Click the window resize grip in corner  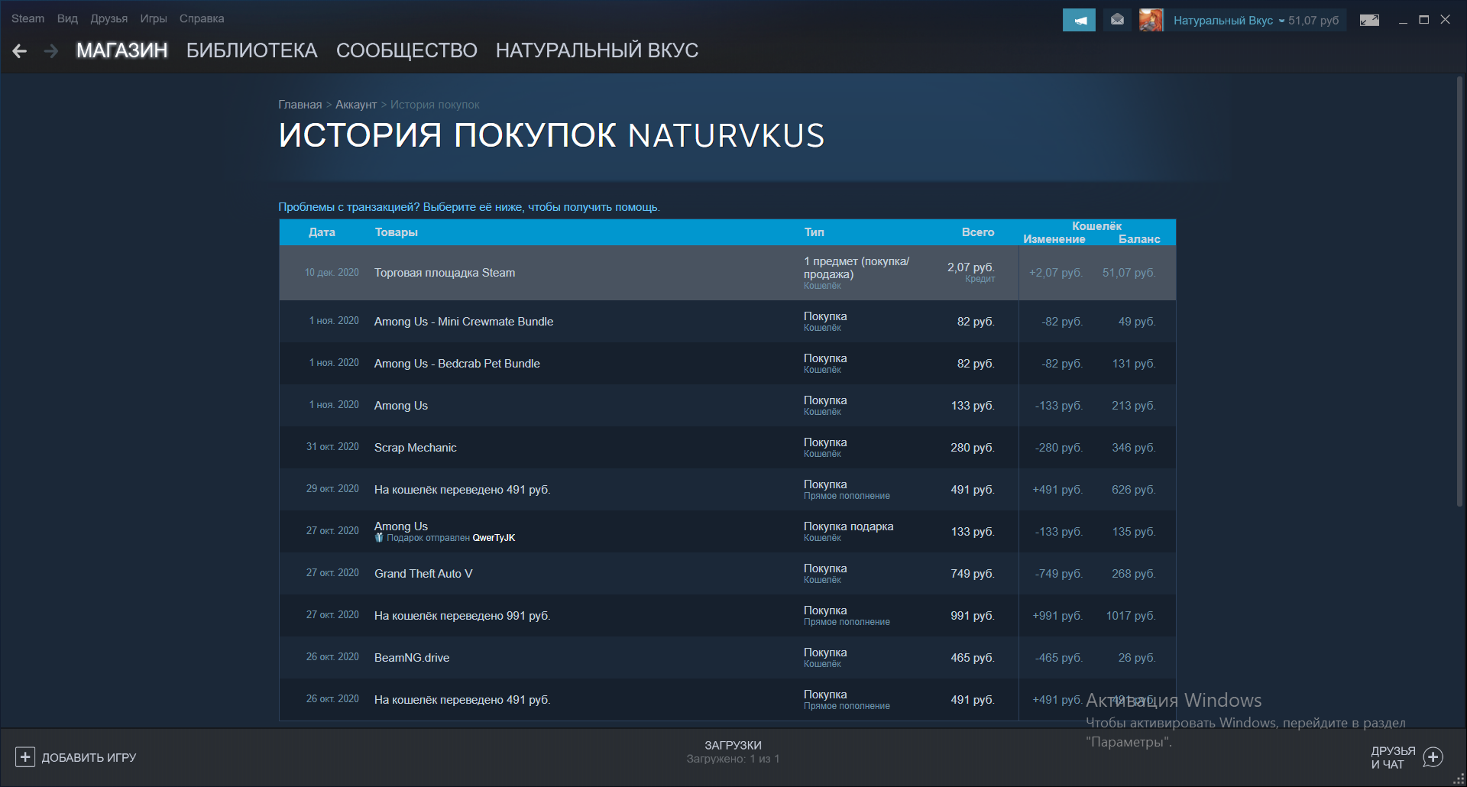pos(1459,779)
